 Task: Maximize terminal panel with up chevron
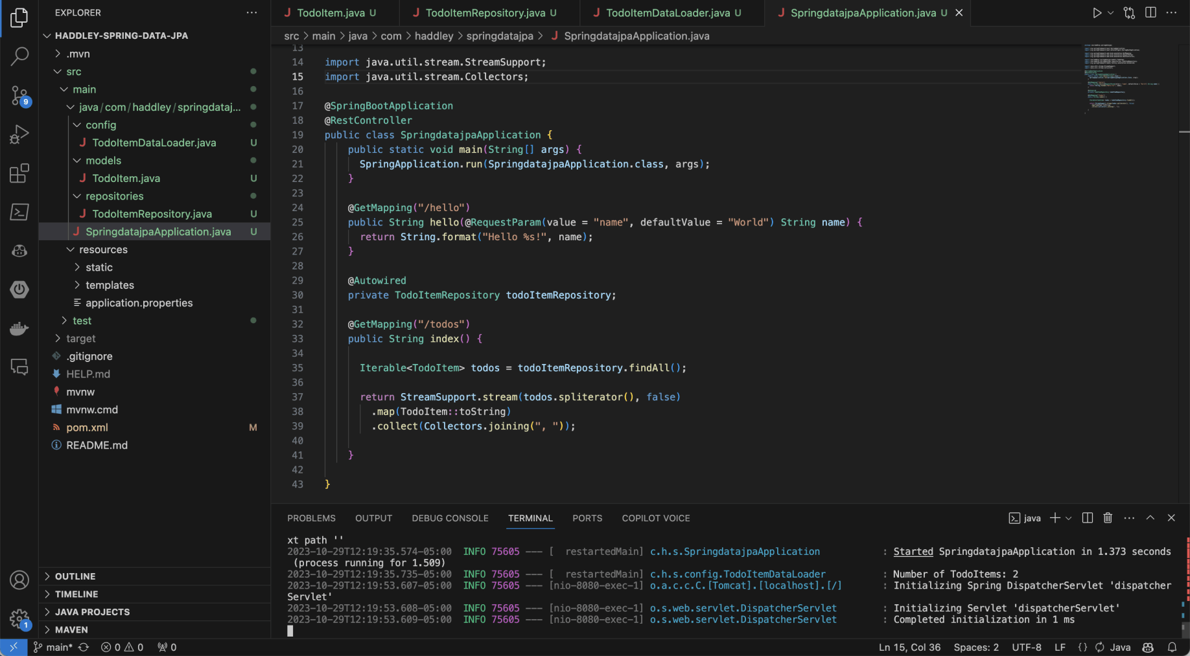click(1150, 518)
